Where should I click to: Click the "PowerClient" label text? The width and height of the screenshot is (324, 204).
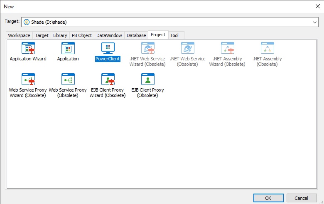tap(108, 59)
